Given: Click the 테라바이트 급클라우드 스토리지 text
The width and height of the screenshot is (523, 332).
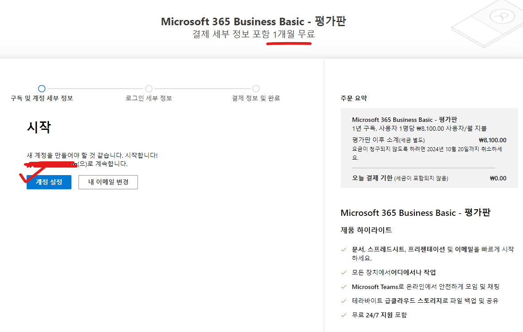Looking at the screenshot, I should point(425,301).
